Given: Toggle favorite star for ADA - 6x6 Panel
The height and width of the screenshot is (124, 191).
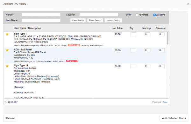Looking at the screenshot, I should [7, 50].
